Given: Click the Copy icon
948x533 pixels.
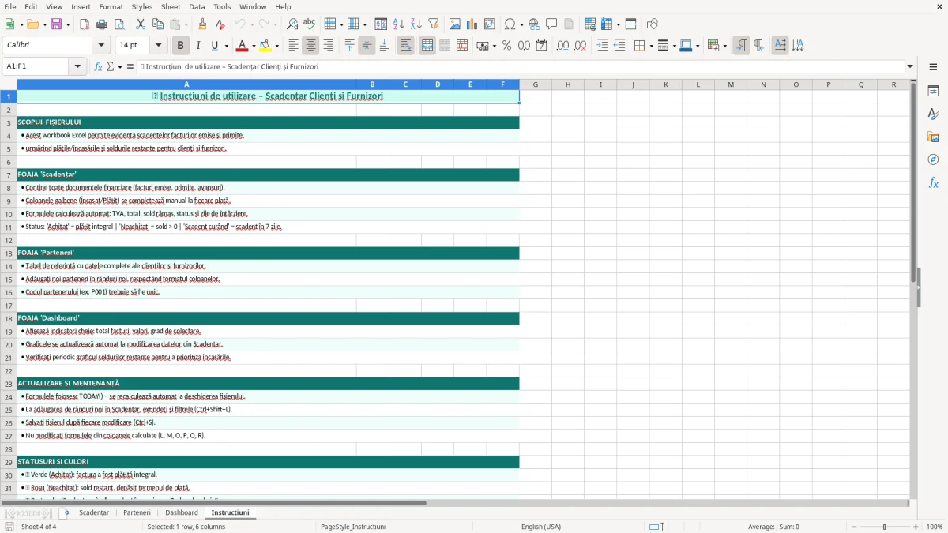Looking at the screenshot, I should pos(158,24).
